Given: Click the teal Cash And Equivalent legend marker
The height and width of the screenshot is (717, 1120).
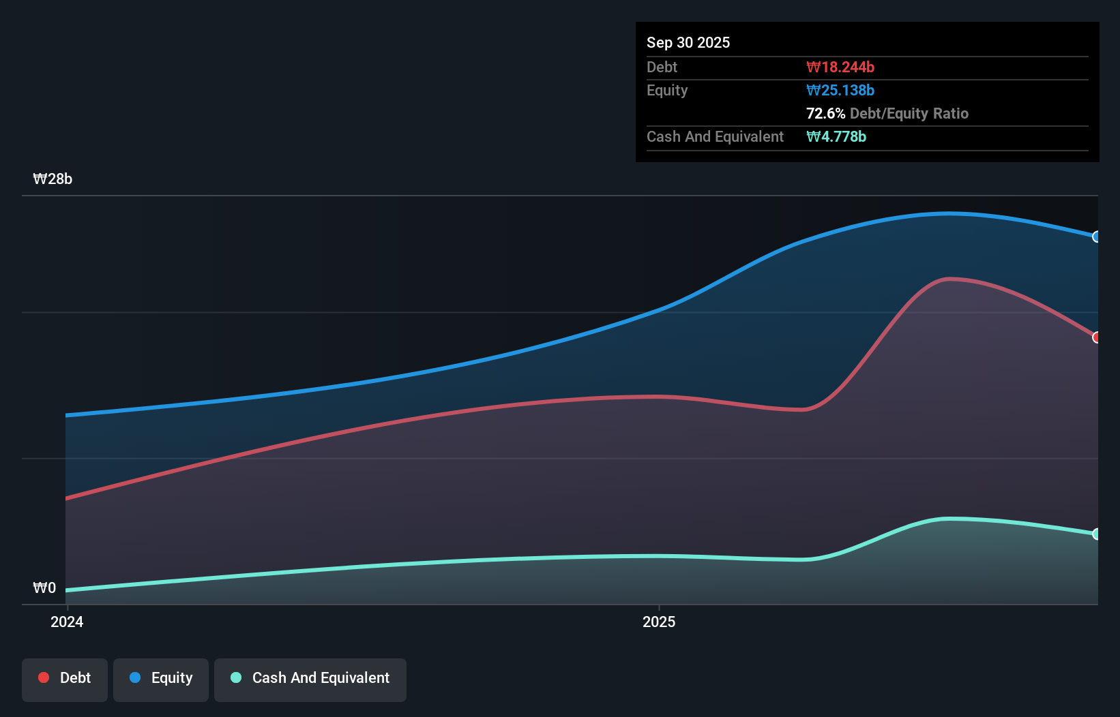Looking at the screenshot, I should click(x=235, y=678).
